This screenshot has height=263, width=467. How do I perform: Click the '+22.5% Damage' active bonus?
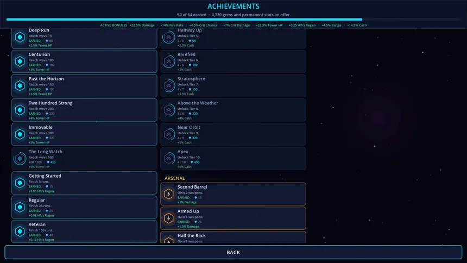142,26
